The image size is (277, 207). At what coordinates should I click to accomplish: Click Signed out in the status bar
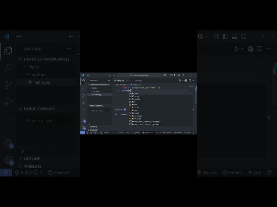(148, 132)
